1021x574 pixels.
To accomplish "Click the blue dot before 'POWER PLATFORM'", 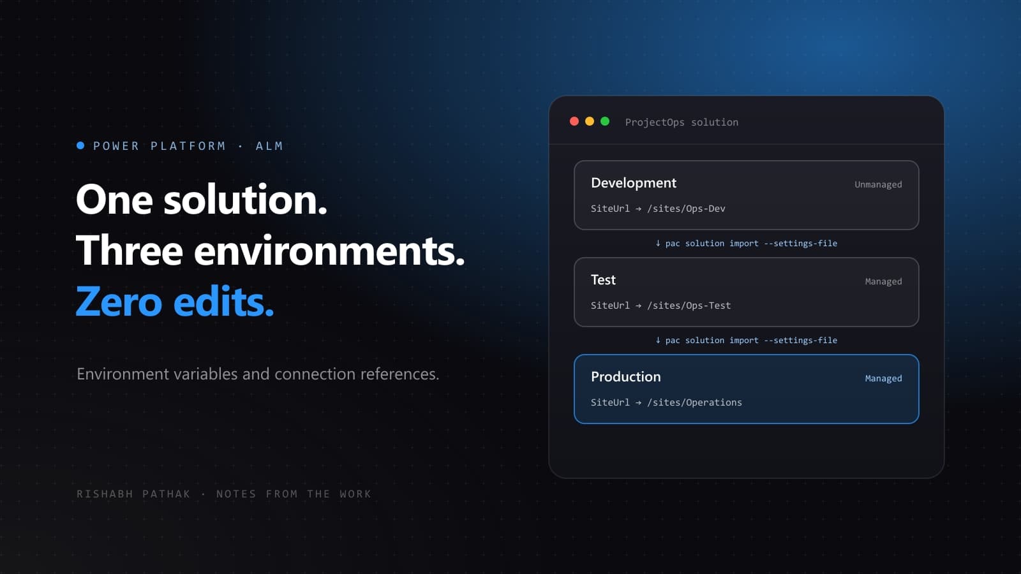I will [x=80, y=145].
